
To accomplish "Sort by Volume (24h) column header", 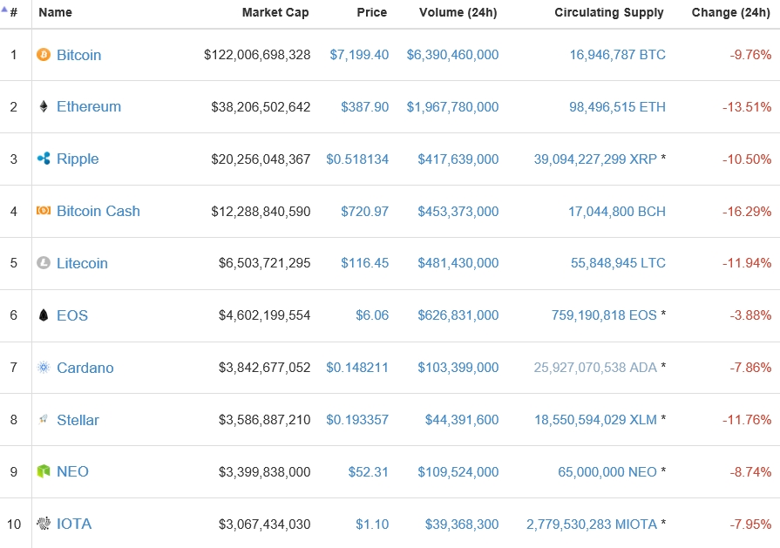I will click(x=458, y=12).
